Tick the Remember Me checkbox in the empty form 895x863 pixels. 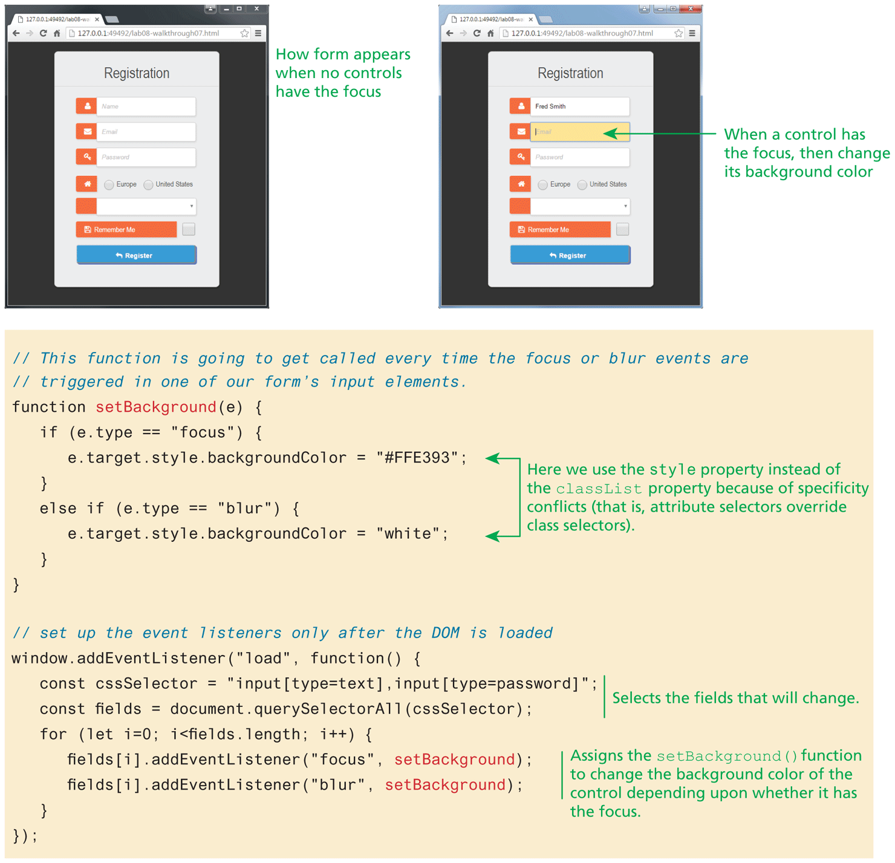[189, 229]
